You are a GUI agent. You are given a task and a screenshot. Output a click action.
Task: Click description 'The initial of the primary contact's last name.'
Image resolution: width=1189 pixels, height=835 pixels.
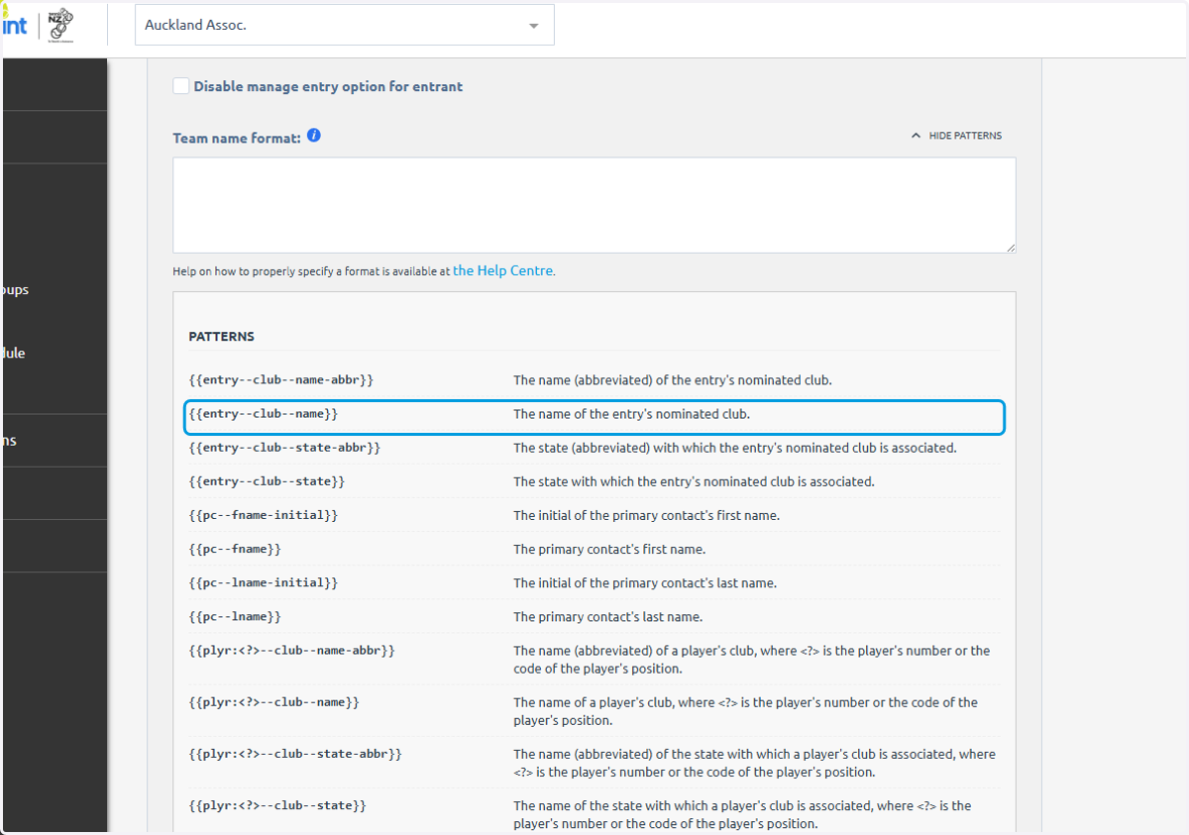coord(645,582)
